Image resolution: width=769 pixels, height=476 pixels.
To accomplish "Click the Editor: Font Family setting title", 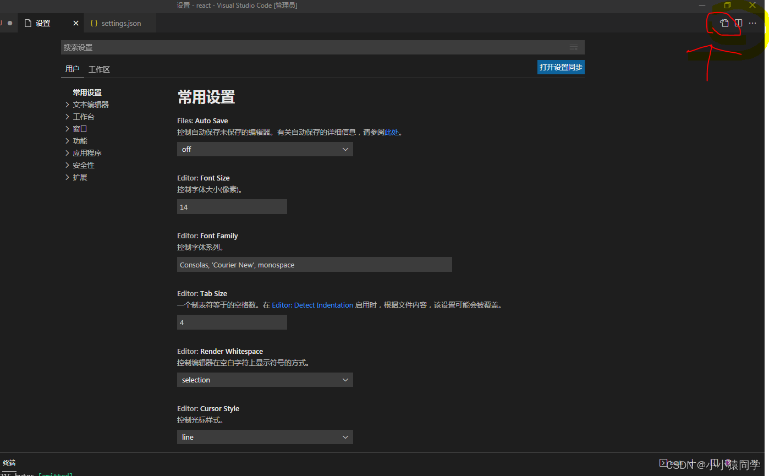I will tap(207, 236).
